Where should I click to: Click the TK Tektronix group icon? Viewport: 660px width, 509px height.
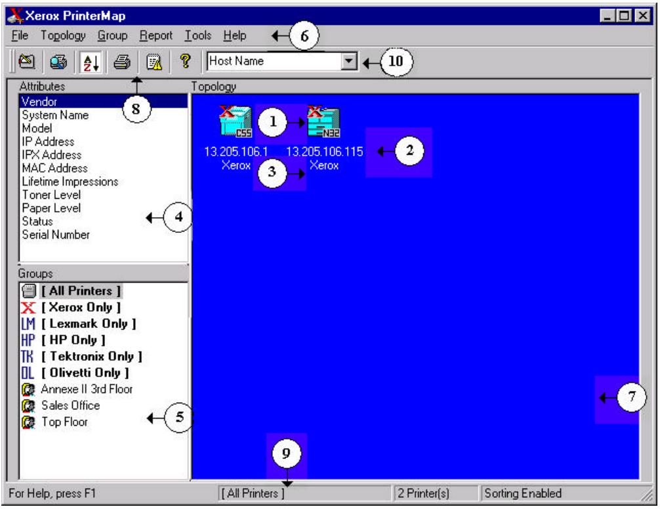pos(28,357)
